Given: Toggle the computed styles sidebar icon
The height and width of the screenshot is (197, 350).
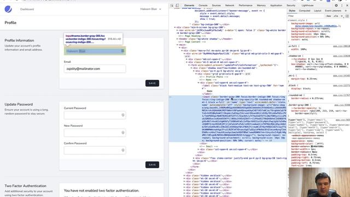Looking at the screenshot, I should pos(347,16).
